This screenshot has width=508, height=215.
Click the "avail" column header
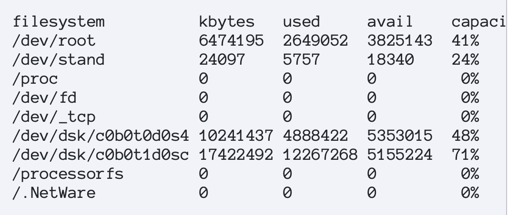coord(390,22)
